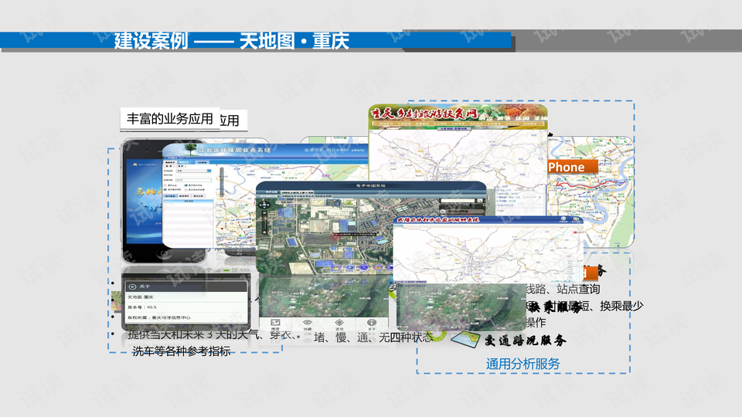Select the 丰富的业务应用 label box
The image size is (742, 417).
click(x=169, y=118)
